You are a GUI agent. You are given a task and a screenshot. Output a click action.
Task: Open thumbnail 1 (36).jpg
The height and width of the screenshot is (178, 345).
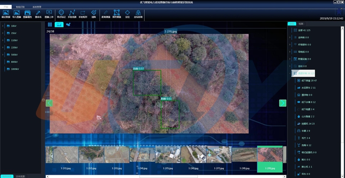[194, 158]
